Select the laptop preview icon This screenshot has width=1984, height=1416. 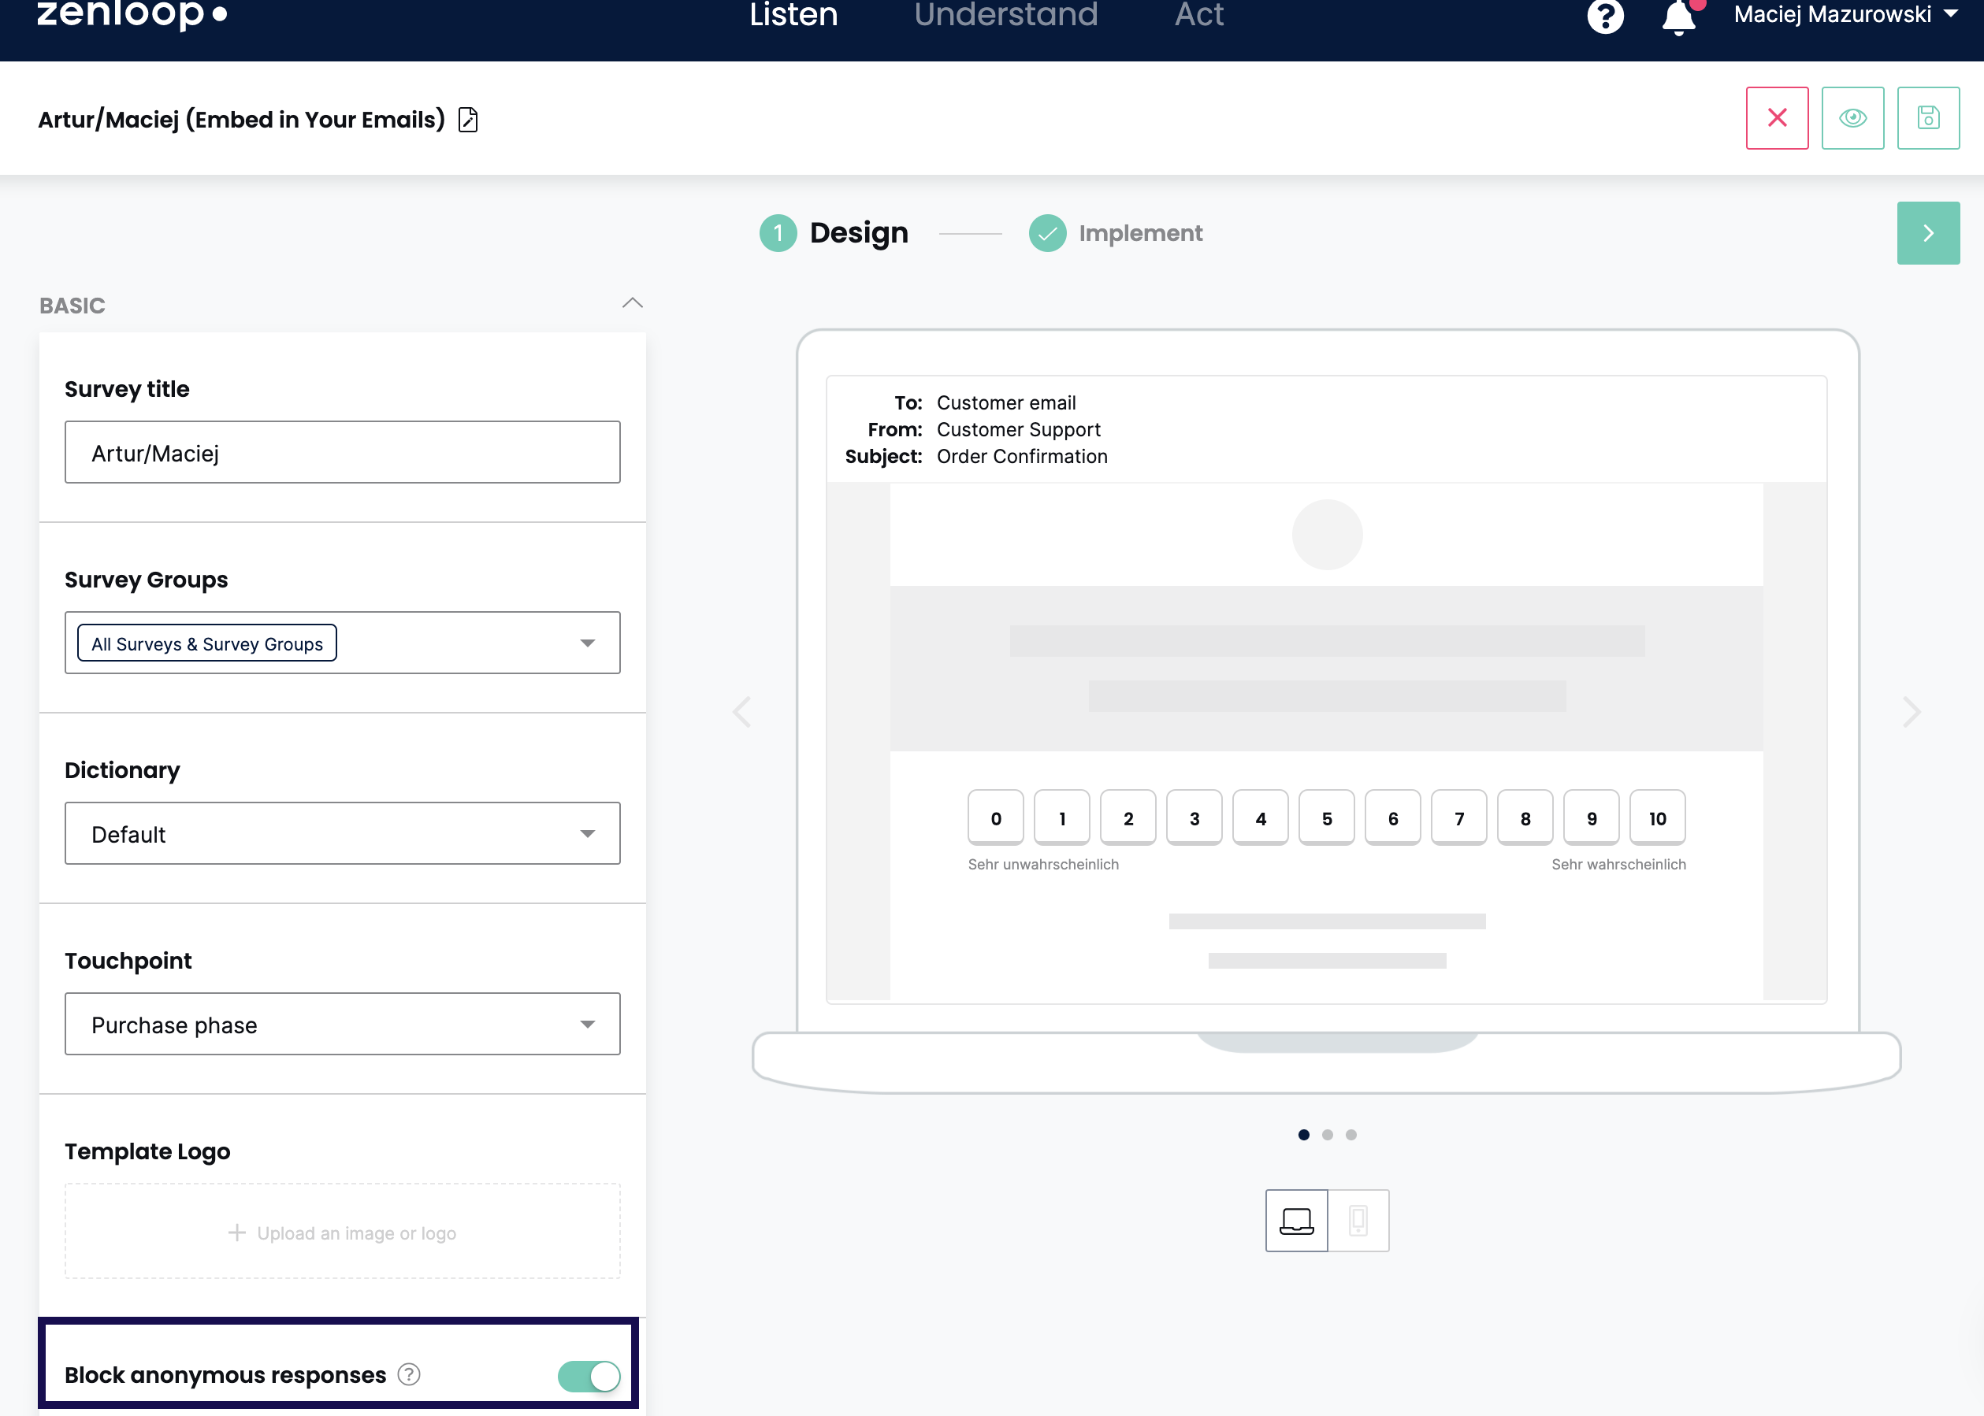pyautogui.click(x=1296, y=1220)
